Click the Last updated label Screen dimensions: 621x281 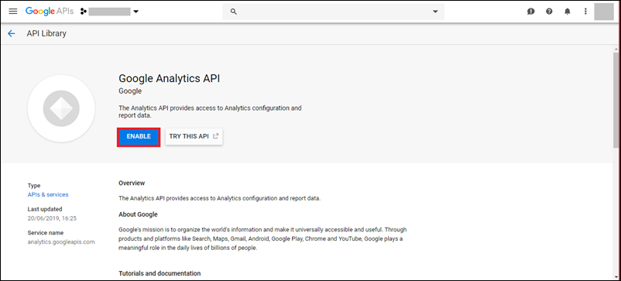point(45,209)
